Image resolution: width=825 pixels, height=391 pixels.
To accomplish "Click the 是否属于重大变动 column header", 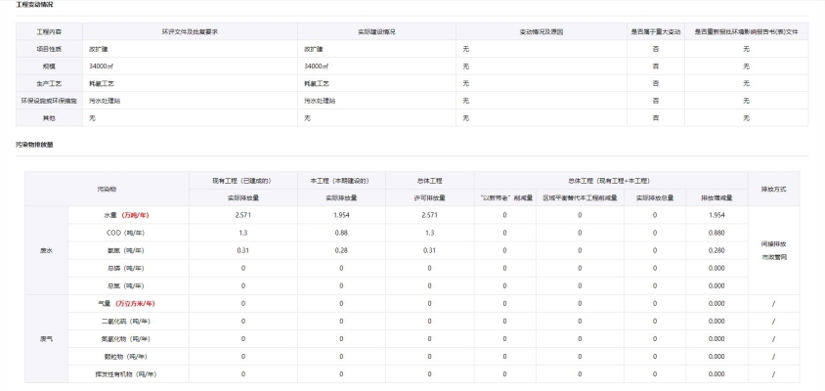I will pyautogui.click(x=656, y=32).
